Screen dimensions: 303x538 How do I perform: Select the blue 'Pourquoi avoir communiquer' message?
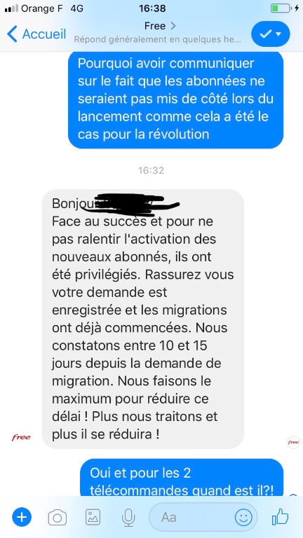click(175, 99)
